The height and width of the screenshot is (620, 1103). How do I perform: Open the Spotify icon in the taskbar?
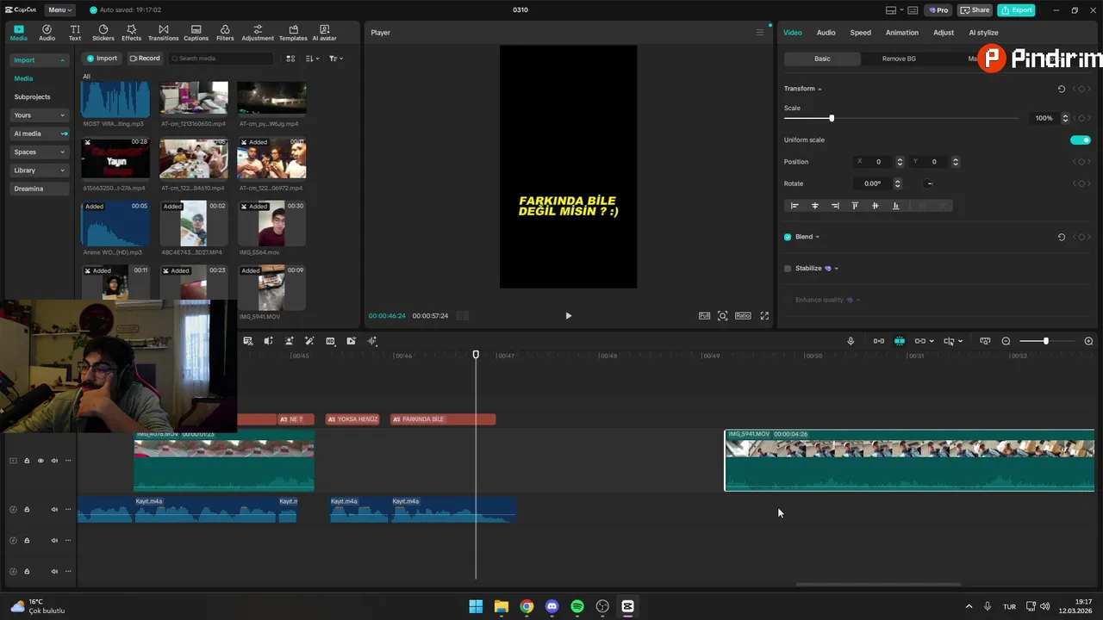click(x=577, y=606)
